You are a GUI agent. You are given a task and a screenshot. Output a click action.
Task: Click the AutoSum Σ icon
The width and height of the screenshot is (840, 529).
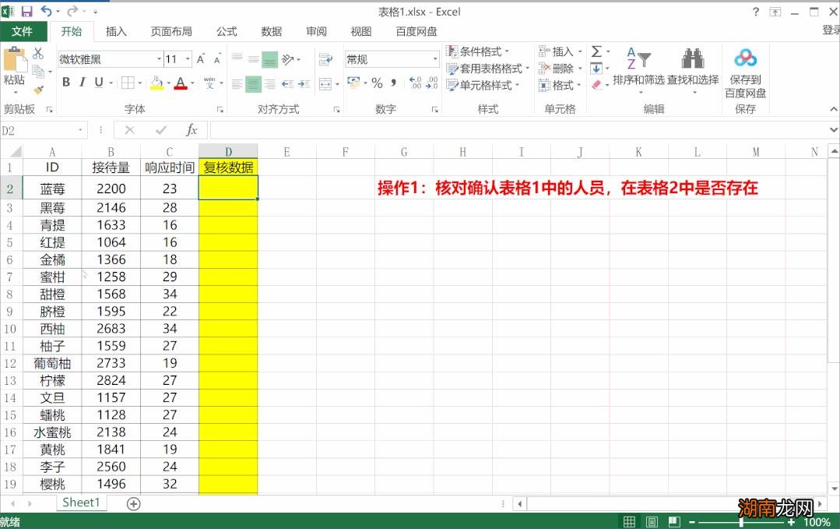coord(595,51)
